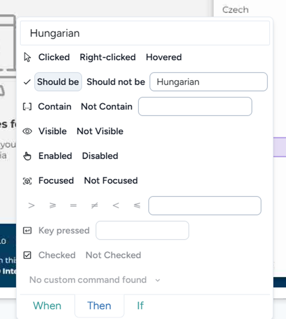The height and width of the screenshot is (319, 286).
Task: Open the If tab
Action: 140,305
